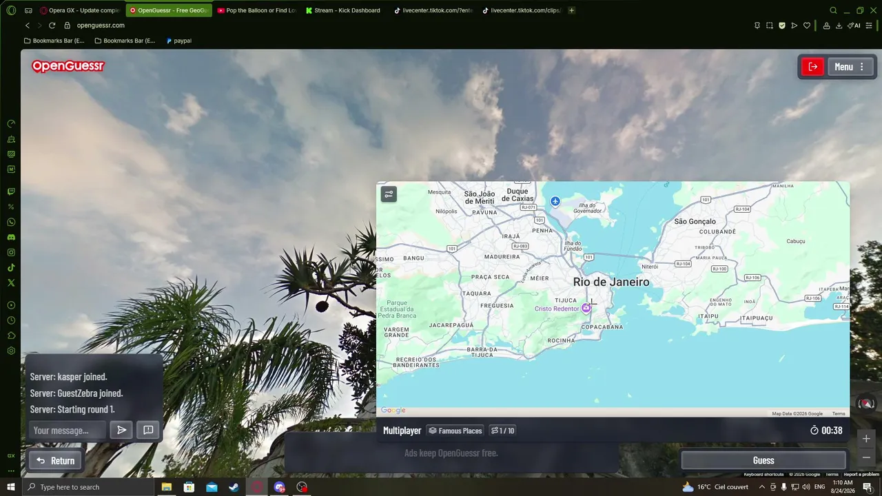Viewport: 882px width, 496px height.
Task: Click the Windows taskbar search box
Action: click(x=88, y=487)
